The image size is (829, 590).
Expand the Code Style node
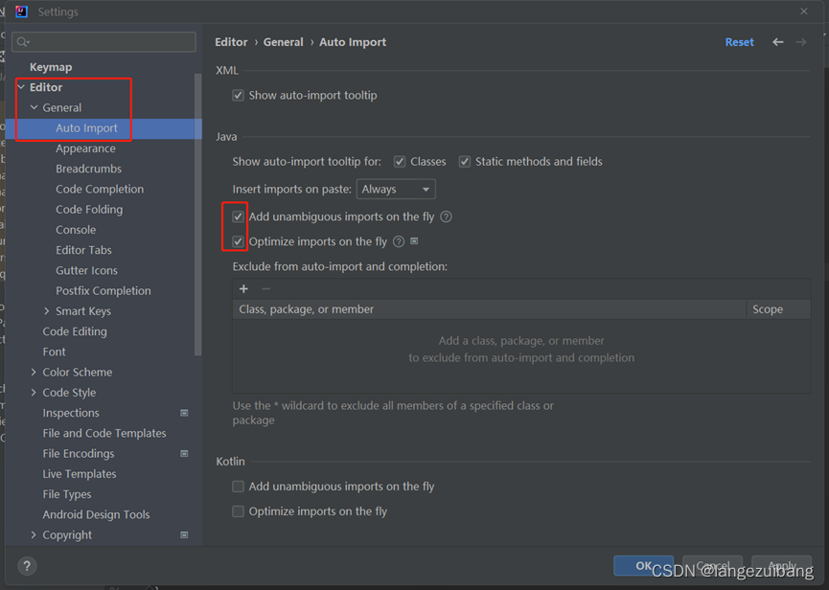point(34,393)
